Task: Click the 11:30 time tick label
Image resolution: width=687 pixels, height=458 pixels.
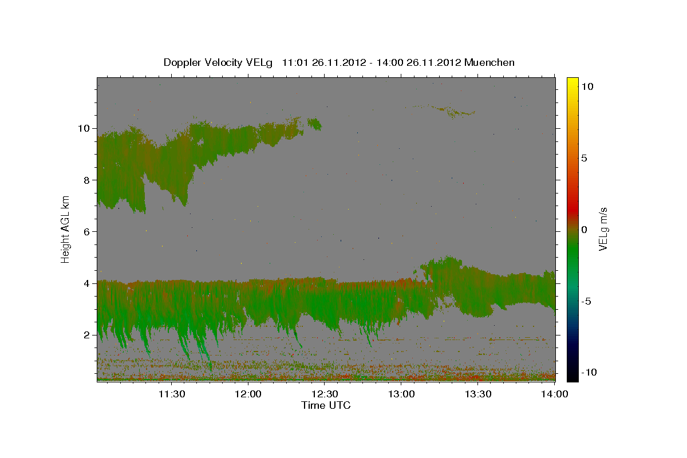Action: 172,394
